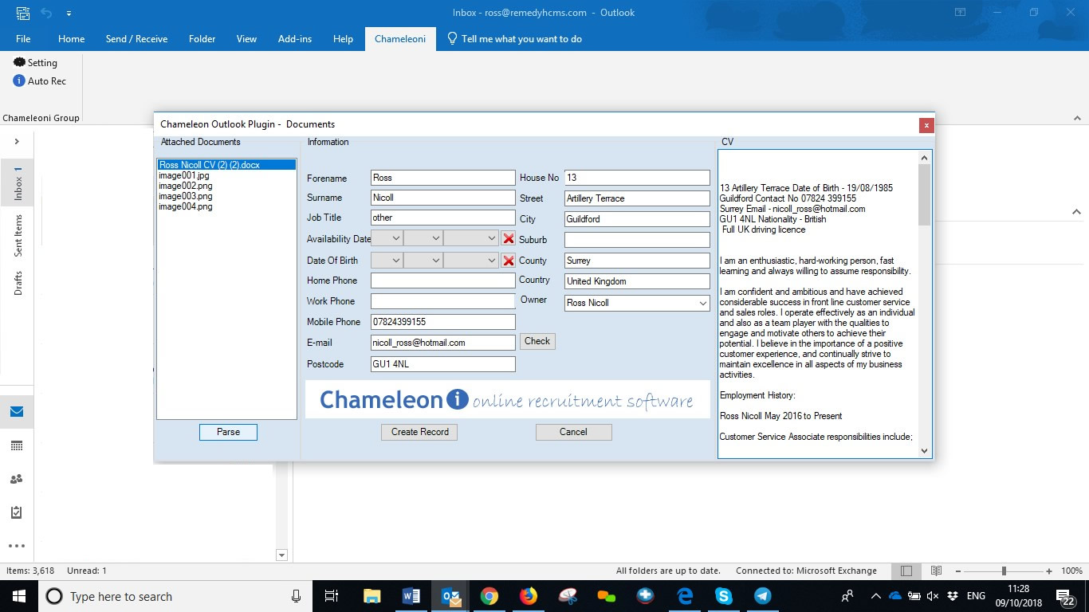Screen dimensions: 1089x612
Task: Show hidden system tray icons
Action: (x=876, y=596)
